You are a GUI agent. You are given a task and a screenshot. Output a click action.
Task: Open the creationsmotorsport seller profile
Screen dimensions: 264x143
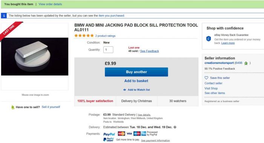pyautogui.click(x=219, y=63)
